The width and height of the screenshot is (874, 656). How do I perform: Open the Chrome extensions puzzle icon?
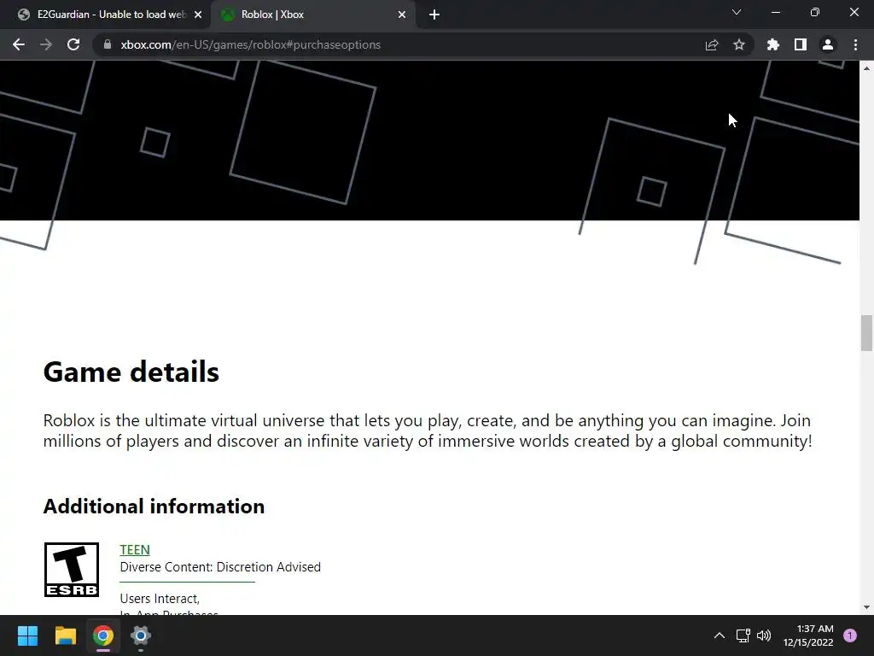[773, 44]
